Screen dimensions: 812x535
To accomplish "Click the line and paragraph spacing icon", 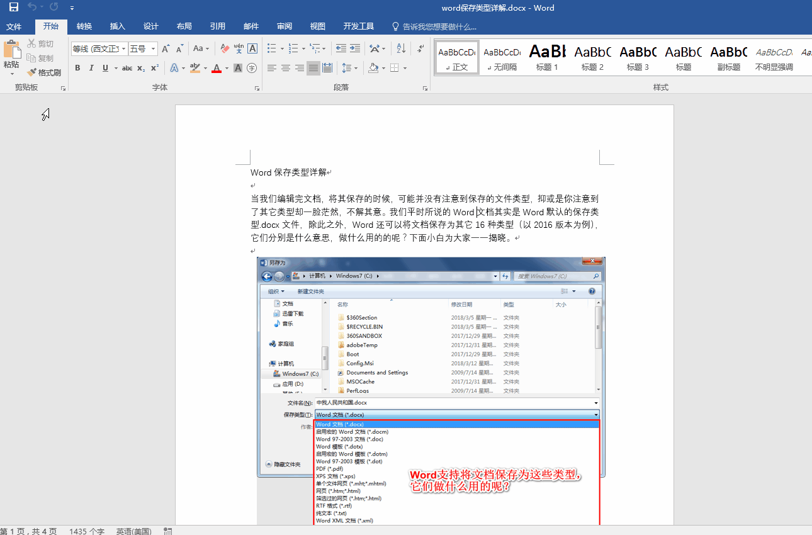I will tap(346, 68).
